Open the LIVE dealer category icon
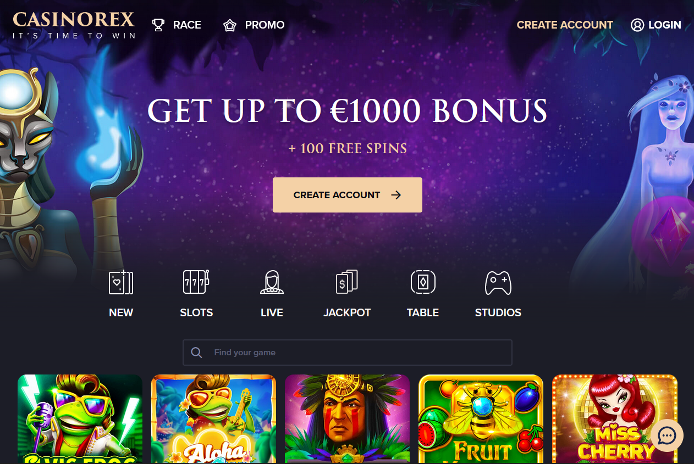This screenshot has width=694, height=464. (272, 282)
